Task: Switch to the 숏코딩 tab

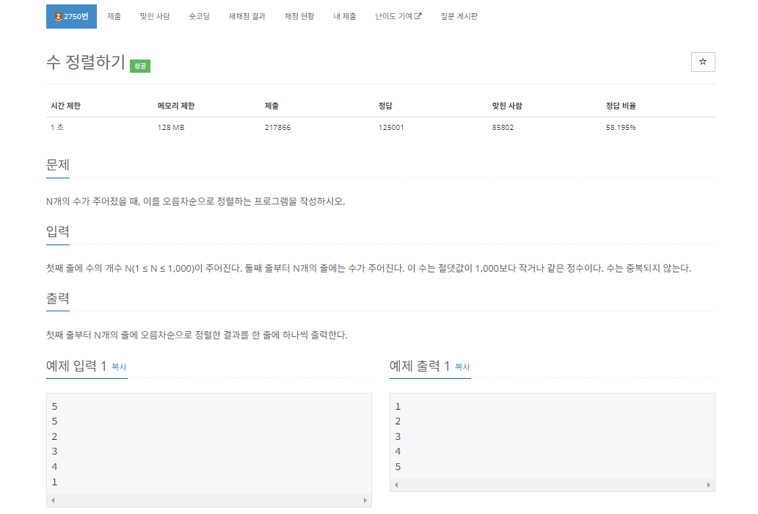Action: pos(199,16)
